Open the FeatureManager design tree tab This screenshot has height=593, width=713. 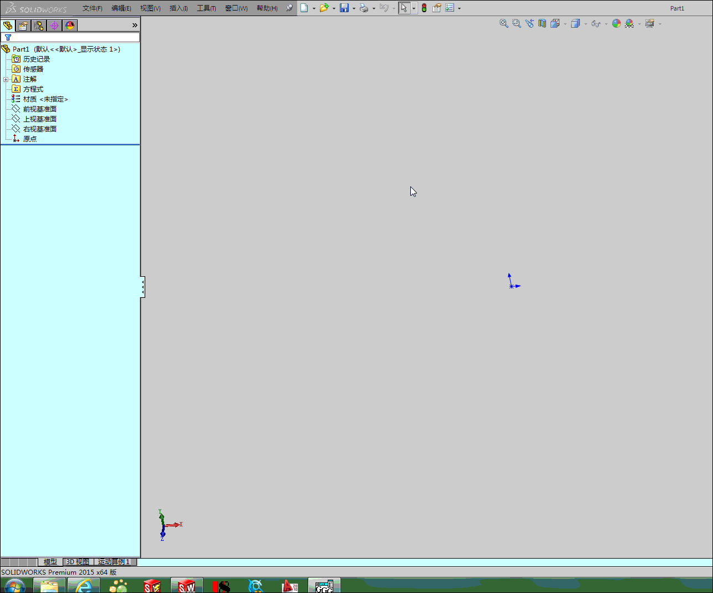[x=8, y=26]
